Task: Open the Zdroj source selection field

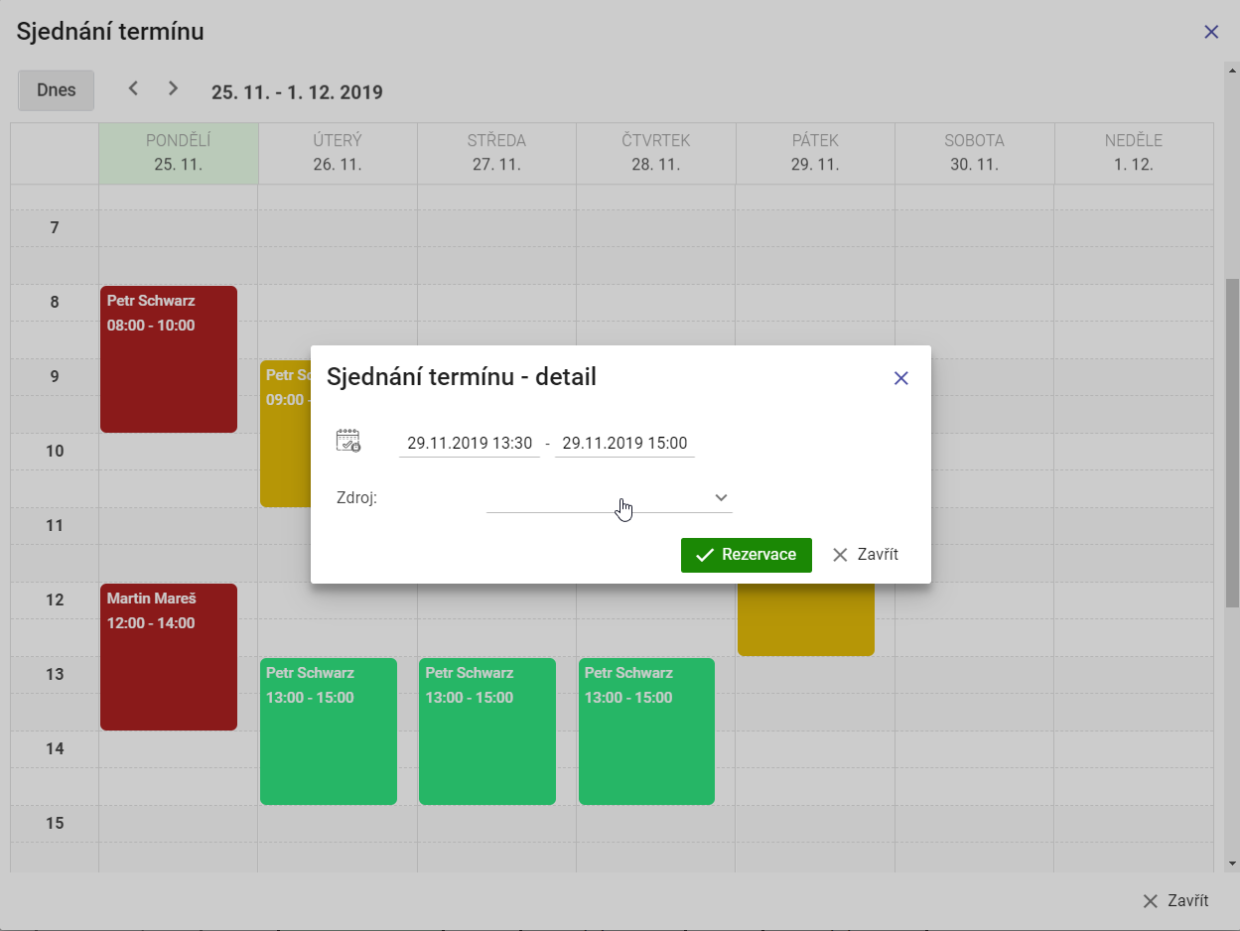Action: click(598, 498)
